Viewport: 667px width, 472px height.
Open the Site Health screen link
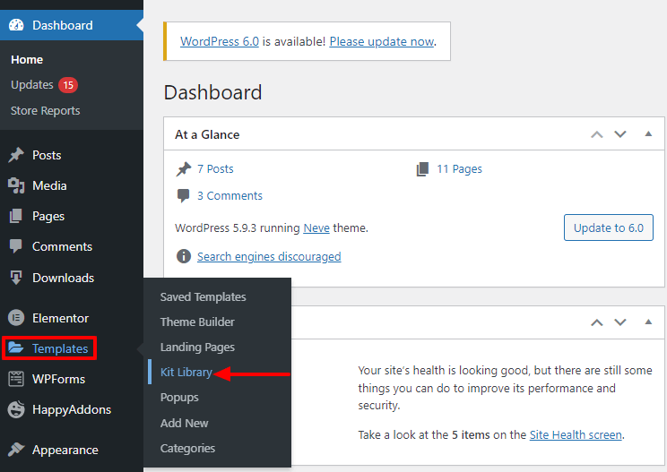click(576, 434)
